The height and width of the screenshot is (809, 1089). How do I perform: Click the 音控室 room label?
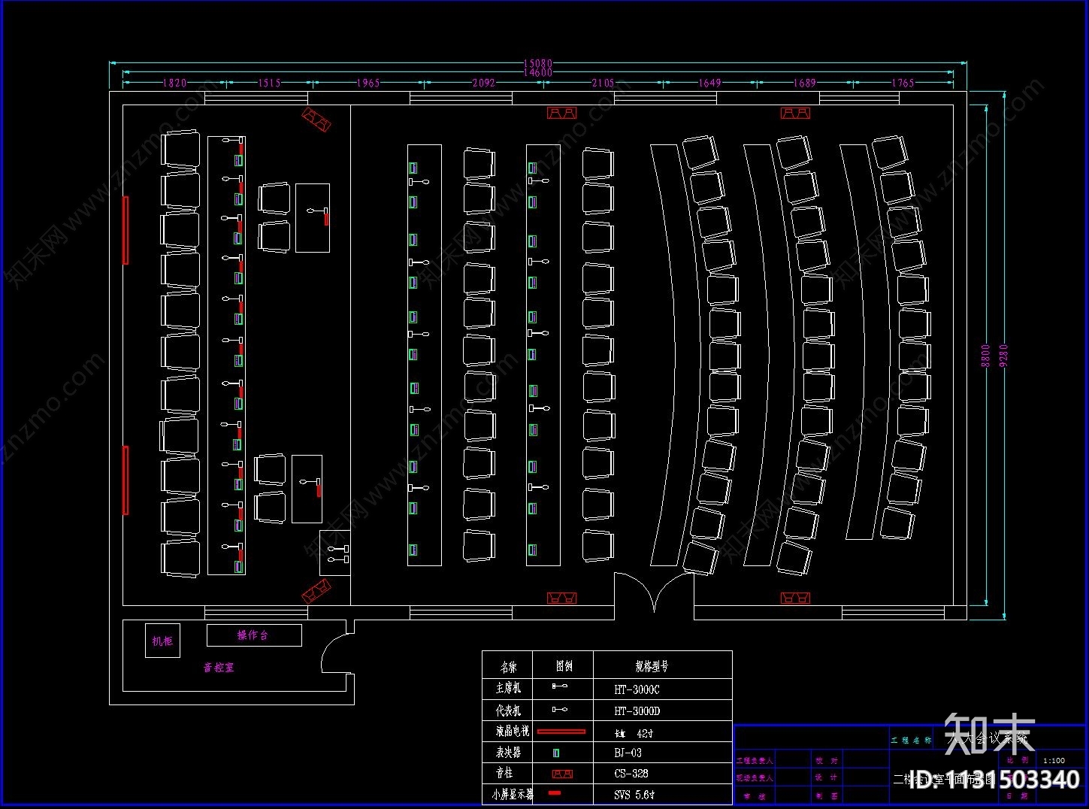point(219,667)
